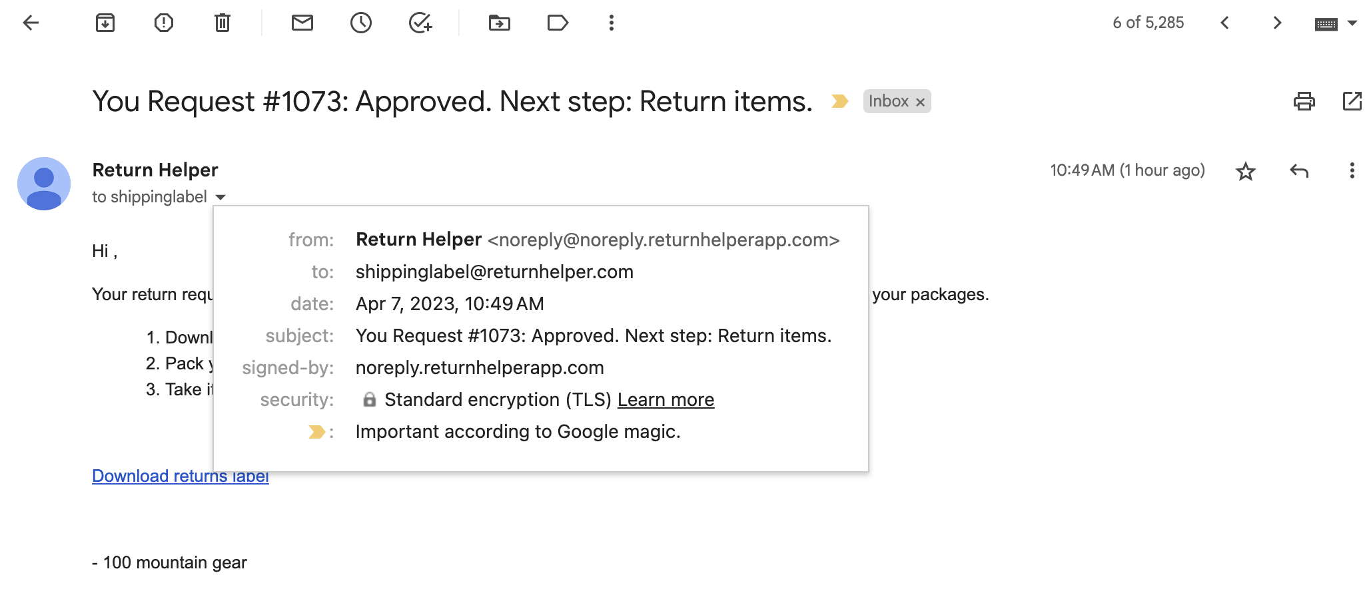
Task: Open the Labels tag icon
Action: [558, 23]
